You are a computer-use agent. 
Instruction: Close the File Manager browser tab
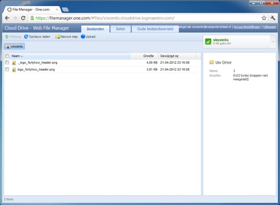[x=57, y=10]
